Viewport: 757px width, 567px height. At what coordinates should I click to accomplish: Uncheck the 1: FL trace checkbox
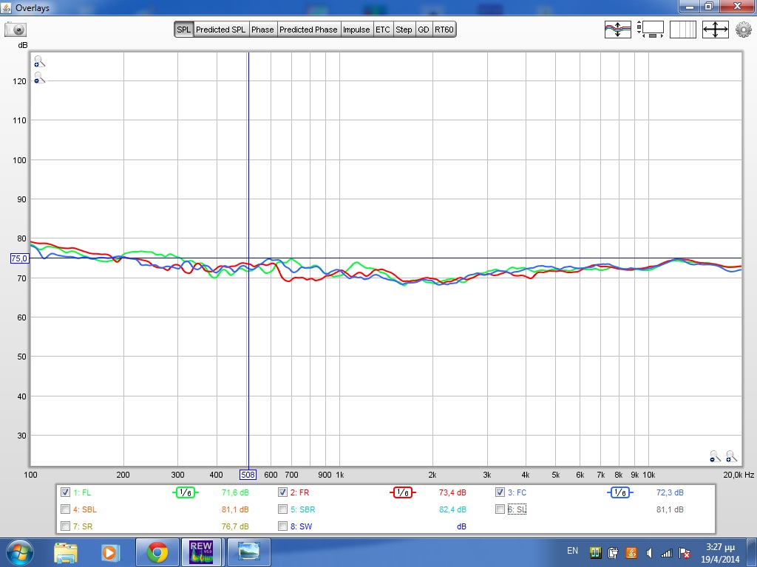click(66, 492)
